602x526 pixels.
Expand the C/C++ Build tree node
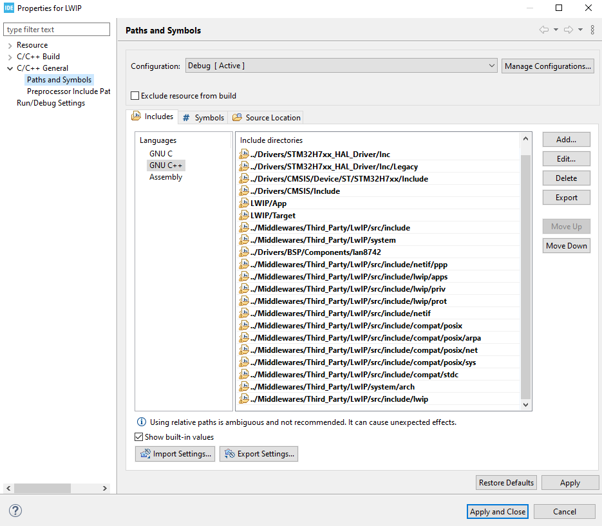click(10, 57)
